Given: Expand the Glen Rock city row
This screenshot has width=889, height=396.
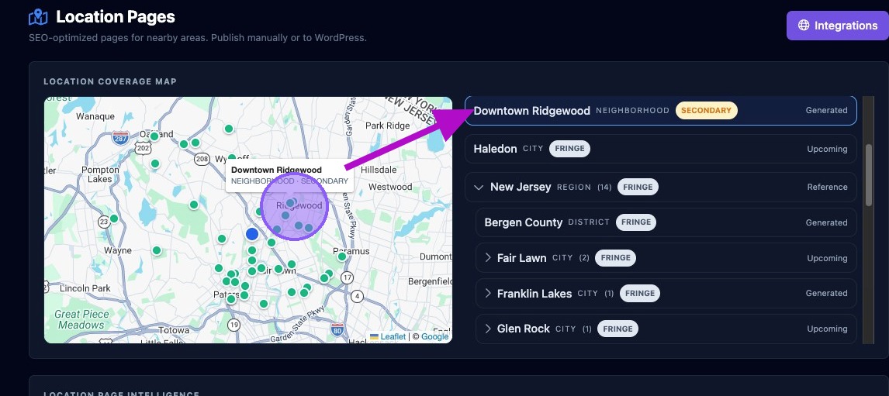Looking at the screenshot, I should [488, 329].
